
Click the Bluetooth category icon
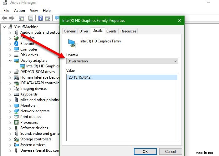pyautogui.click(x=16, y=44)
